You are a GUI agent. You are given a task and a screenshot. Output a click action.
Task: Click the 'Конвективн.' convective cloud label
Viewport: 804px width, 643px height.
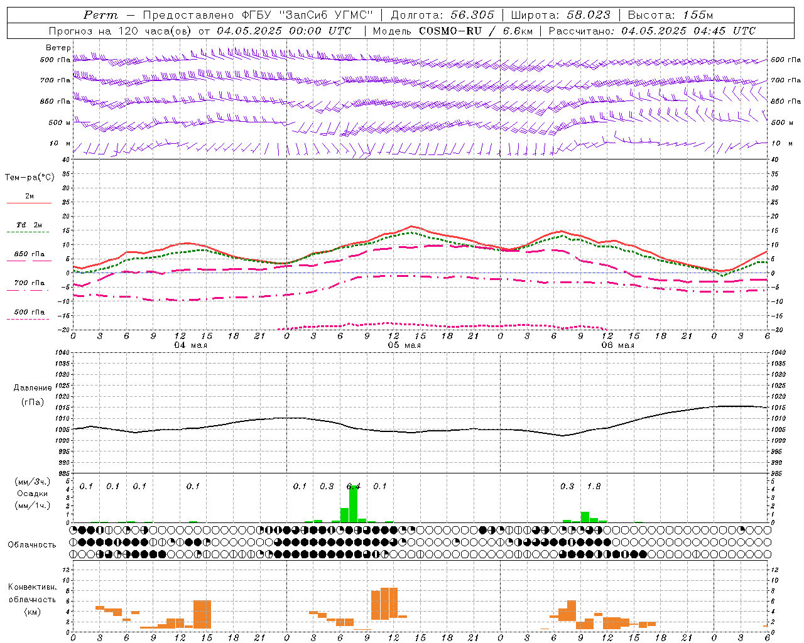tap(33, 587)
